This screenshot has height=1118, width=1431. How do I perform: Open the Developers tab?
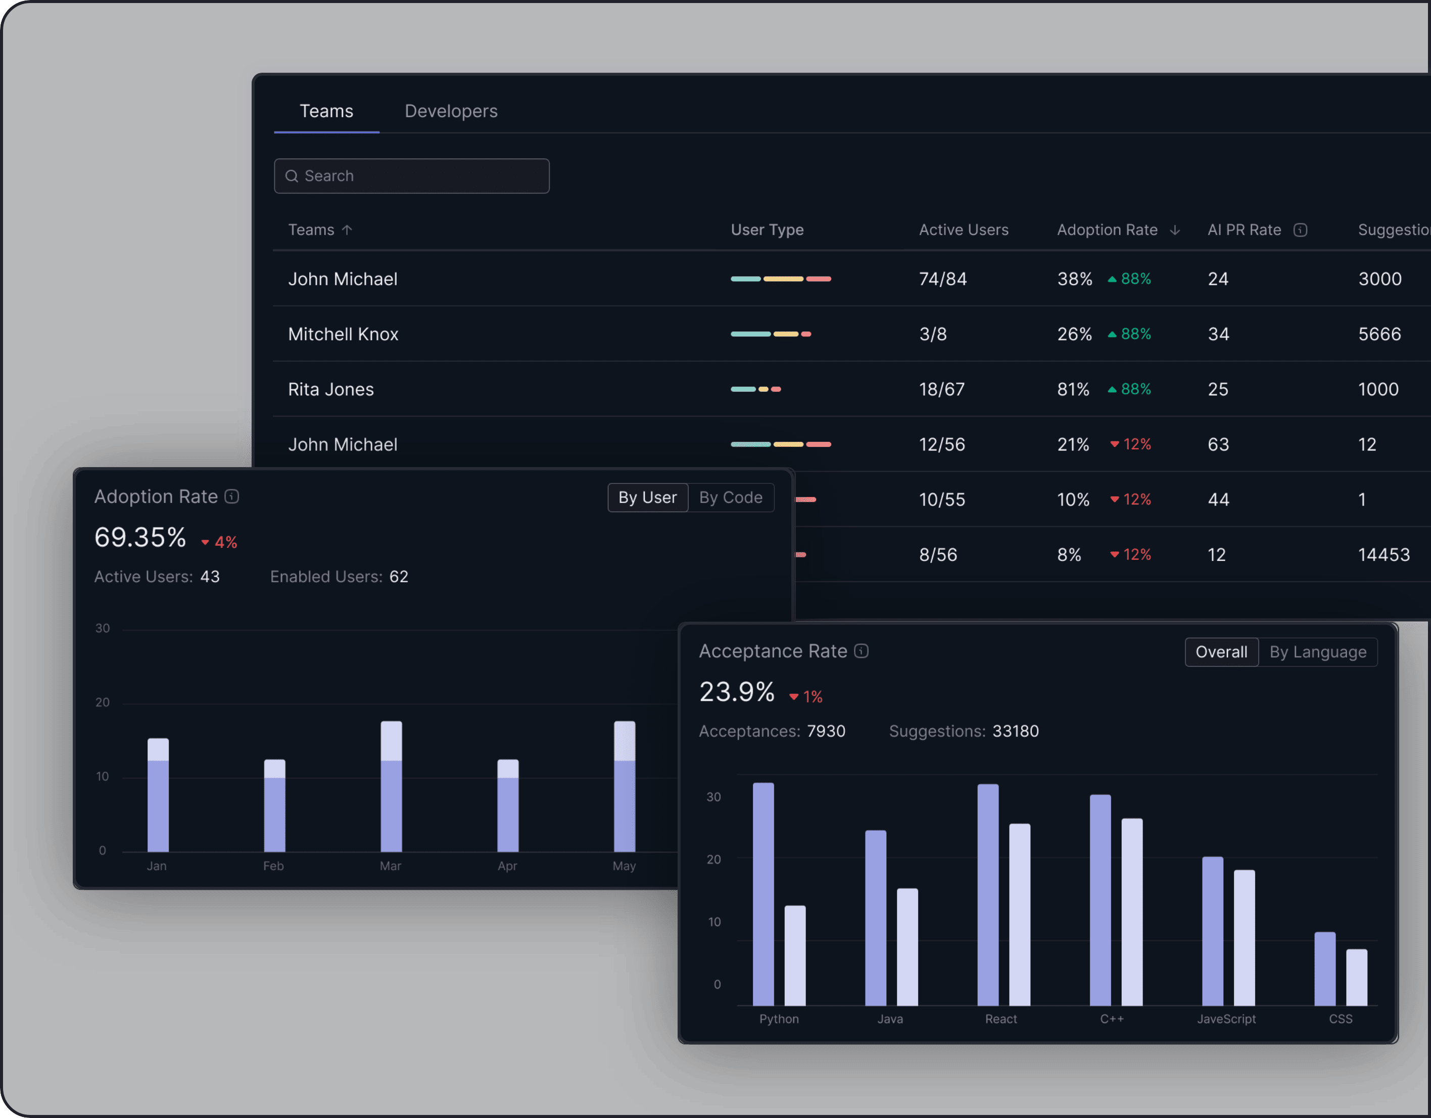click(451, 111)
